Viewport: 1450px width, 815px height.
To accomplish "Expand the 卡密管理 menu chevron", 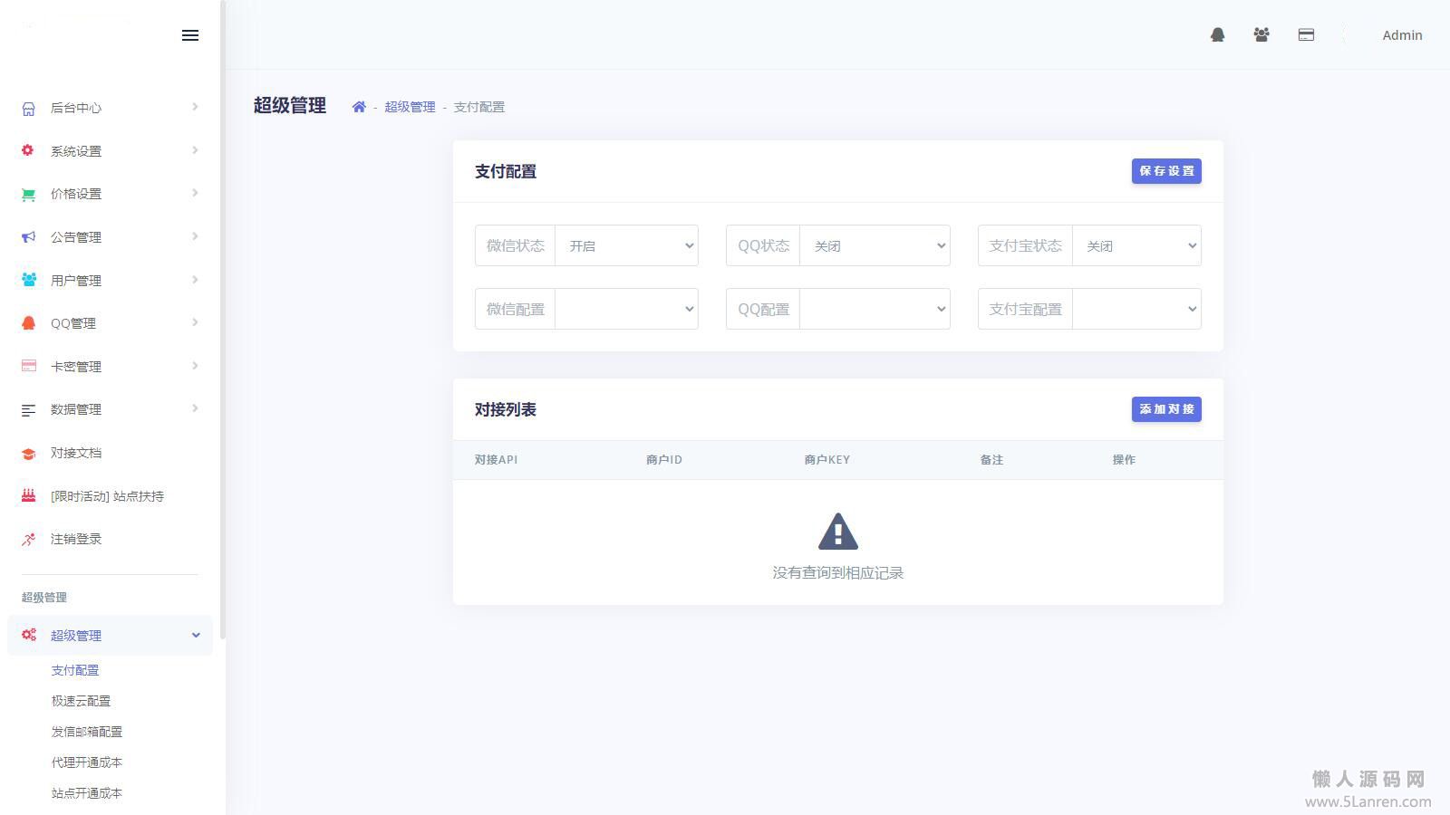I will (195, 366).
